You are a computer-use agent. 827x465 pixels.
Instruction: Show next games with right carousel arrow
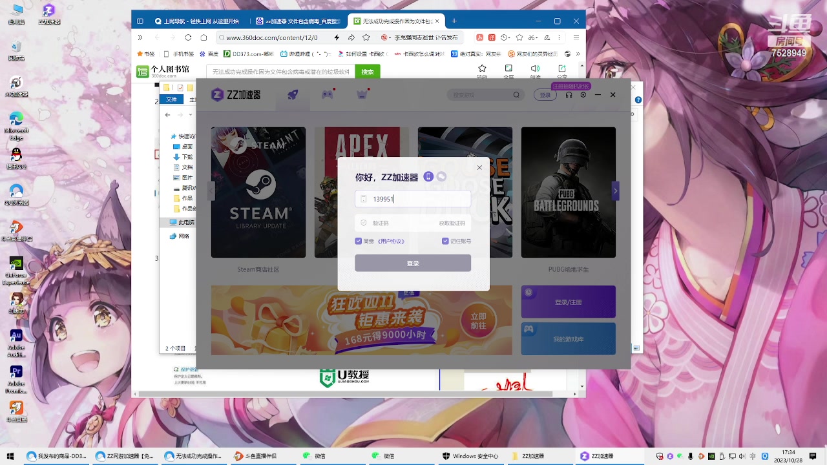615,191
